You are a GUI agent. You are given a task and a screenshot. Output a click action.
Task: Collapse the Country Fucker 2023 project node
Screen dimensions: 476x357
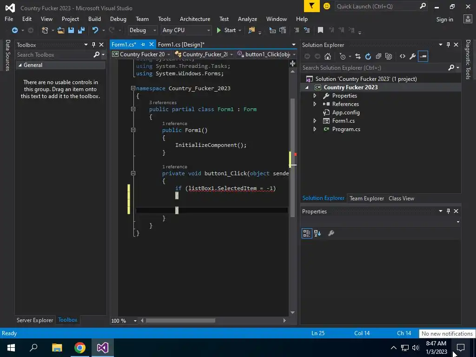click(x=307, y=87)
